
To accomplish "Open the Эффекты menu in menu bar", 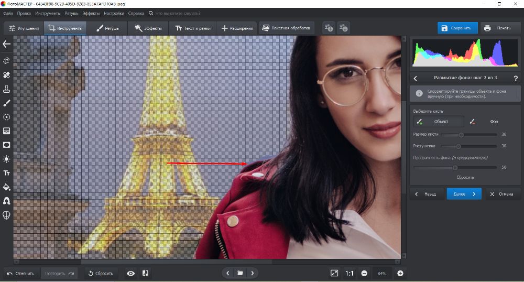I will [x=91, y=13].
